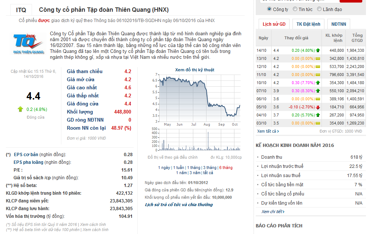Click the Inox Thiên Quang company logo
The height and width of the screenshot is (234, 370).
28,44
